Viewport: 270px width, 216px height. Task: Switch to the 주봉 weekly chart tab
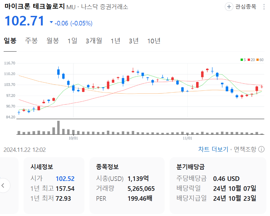pos(31,41)
